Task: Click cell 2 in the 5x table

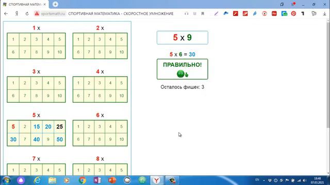Action: [25, 127]
